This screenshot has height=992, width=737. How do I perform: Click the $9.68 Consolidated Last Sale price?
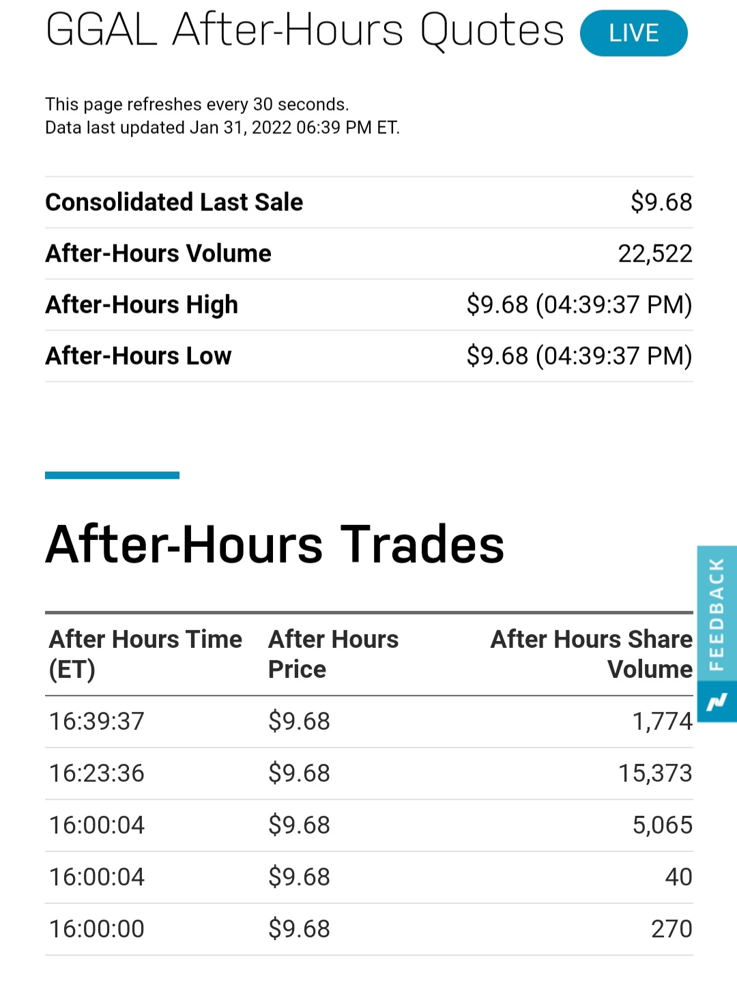[661, 202]
